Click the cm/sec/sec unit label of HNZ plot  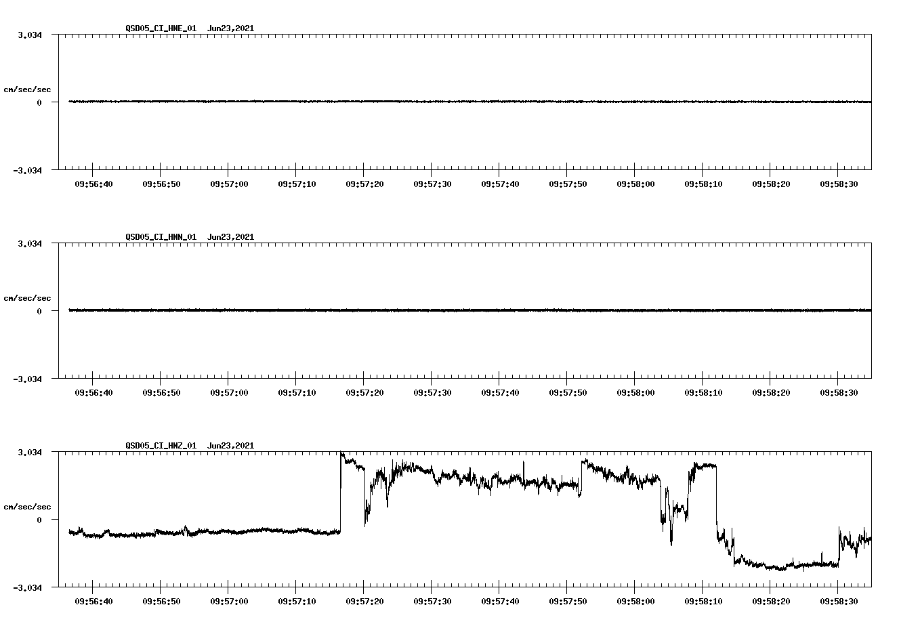pyautogui.click(x=27, y=507)
